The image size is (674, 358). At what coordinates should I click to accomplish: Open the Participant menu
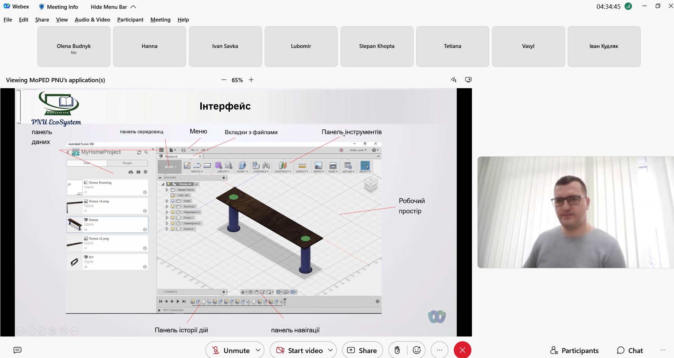(130, 20)
